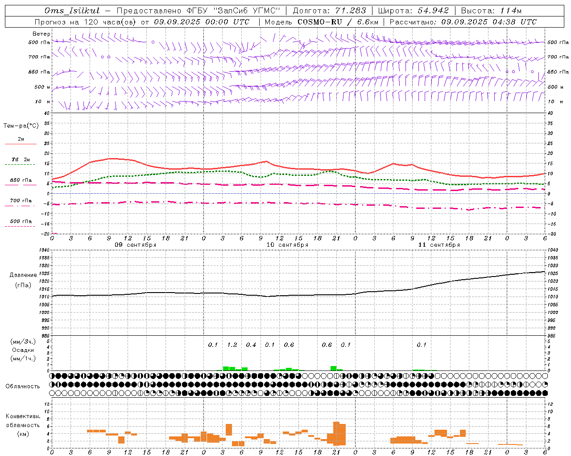Click the '0.4' precipitation amount value

[251, 345]
